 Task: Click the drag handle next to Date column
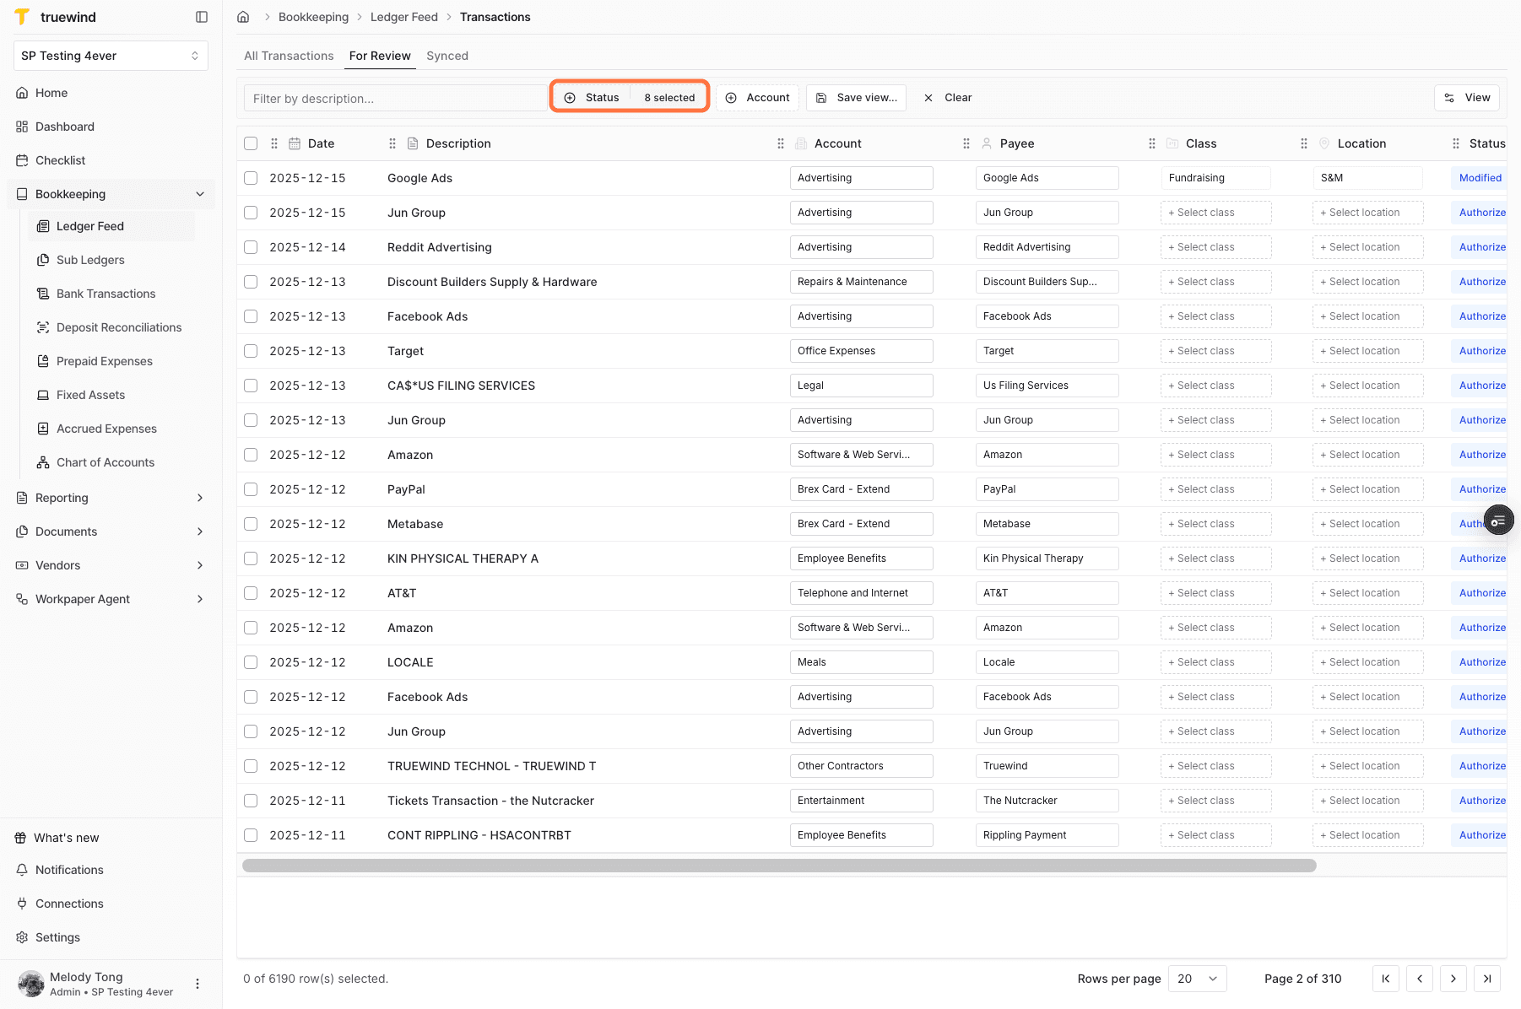tap(274, 143)
